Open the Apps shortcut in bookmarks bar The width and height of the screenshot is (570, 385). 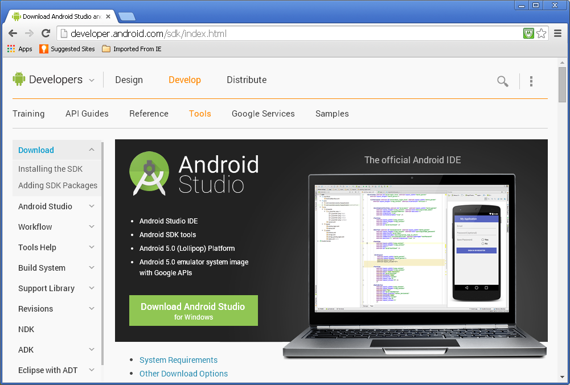pyautogui.click(x=19, y=49)
